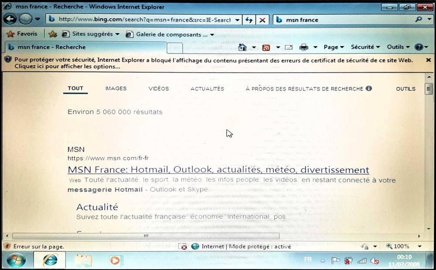Viewport: 436px width, 270px height.
Task: Click the Internet zone globe icon
Action: 195,246
